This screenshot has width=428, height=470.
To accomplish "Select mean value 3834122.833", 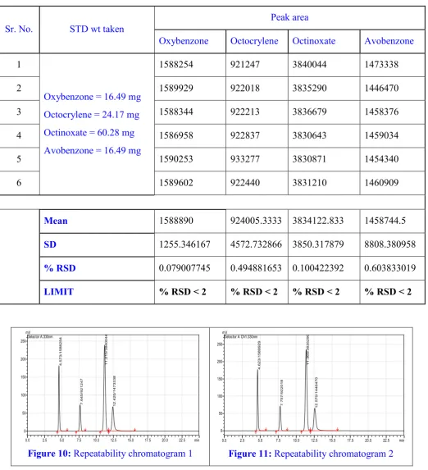I will [x=317, y=221].
